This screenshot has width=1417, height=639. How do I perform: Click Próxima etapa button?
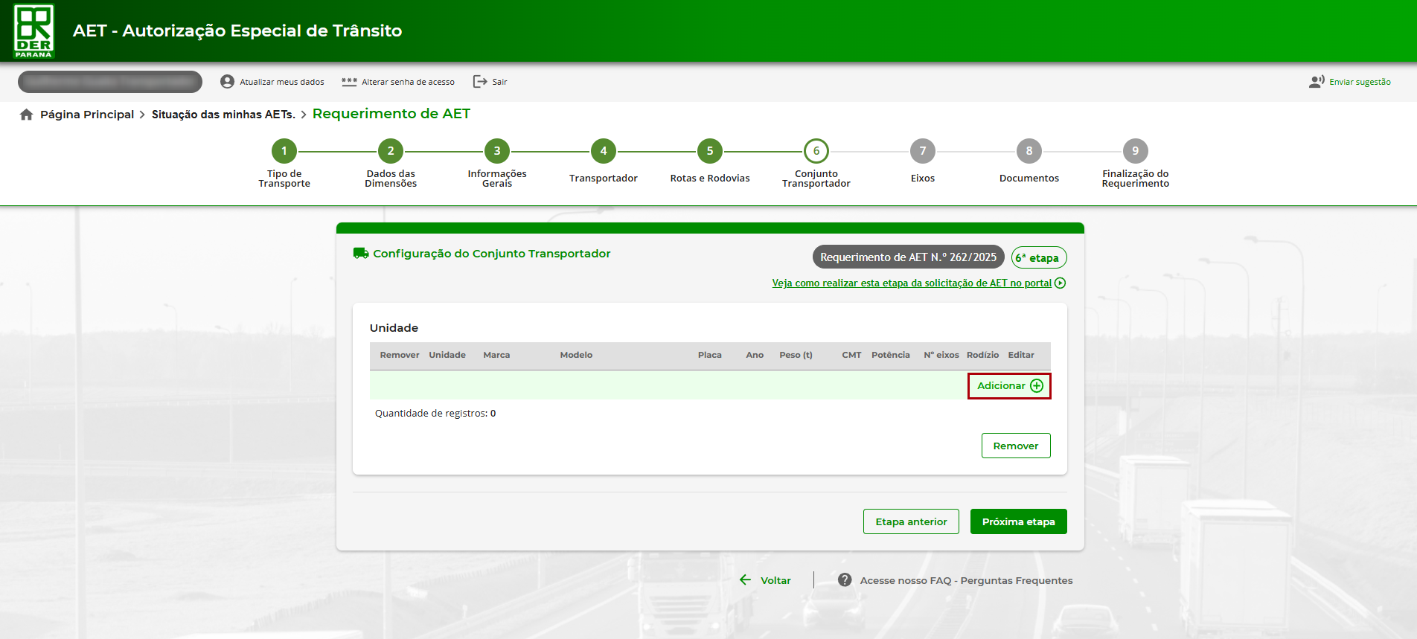[1019, 521]
